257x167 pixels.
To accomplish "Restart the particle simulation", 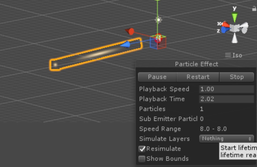I will click(x=198, y=77).
